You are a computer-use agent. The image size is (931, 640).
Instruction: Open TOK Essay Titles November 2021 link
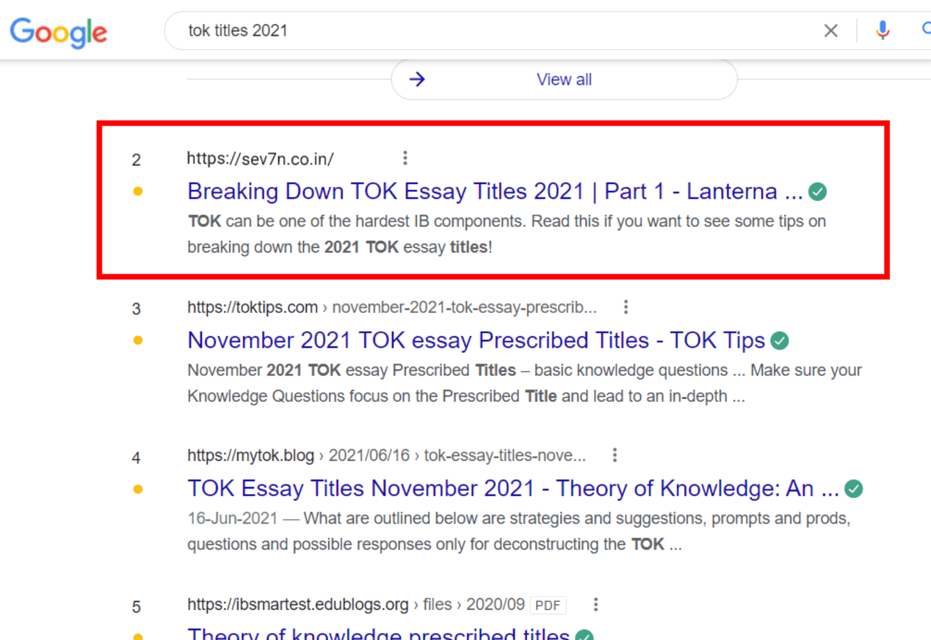512,489
